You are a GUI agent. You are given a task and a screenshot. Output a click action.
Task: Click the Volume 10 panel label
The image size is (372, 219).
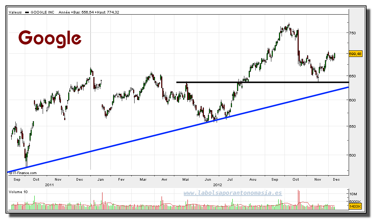tap(18, 192)
